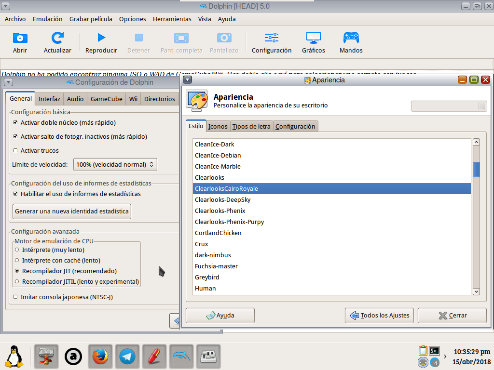This screenshot has width=494, height=370.
Task: Open the Ayuda menu in the menu bar
Action: (227, 19)
